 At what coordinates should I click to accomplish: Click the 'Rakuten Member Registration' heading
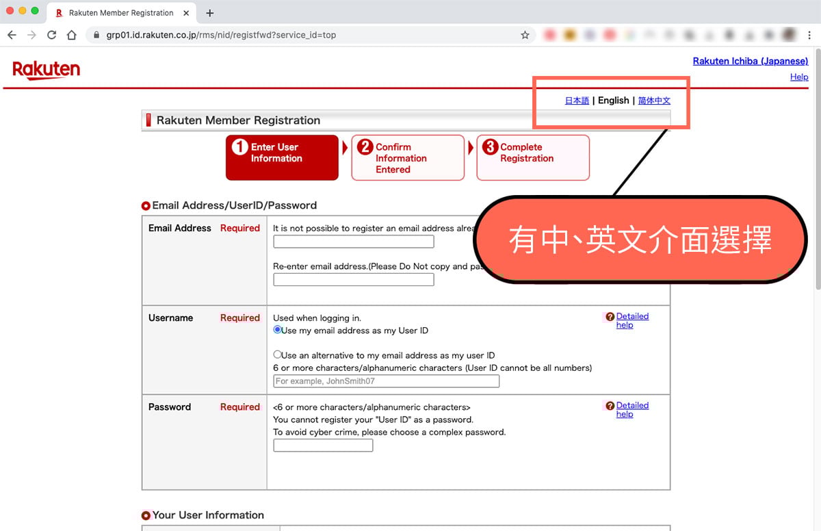tap(238, 120)
